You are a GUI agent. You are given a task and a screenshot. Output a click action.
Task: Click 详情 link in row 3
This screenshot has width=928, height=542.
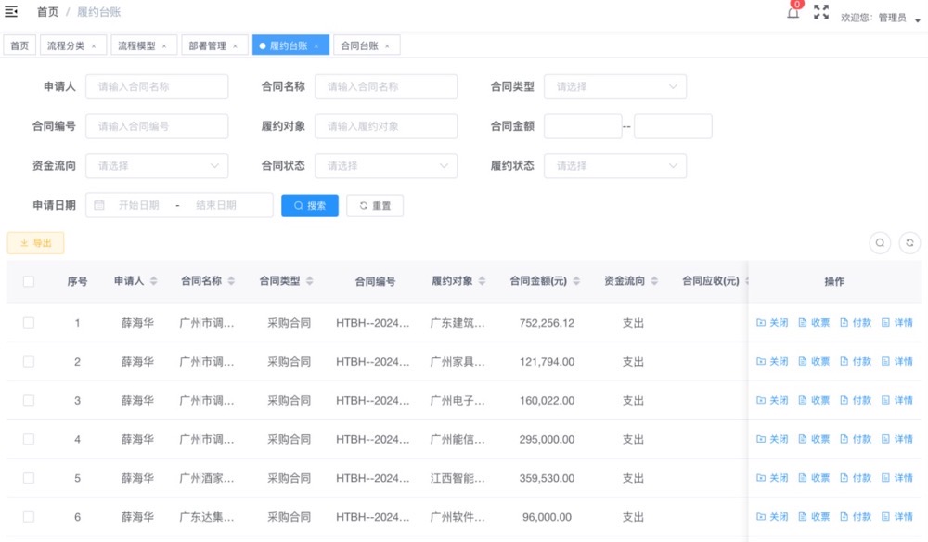(x=897, y=401)
